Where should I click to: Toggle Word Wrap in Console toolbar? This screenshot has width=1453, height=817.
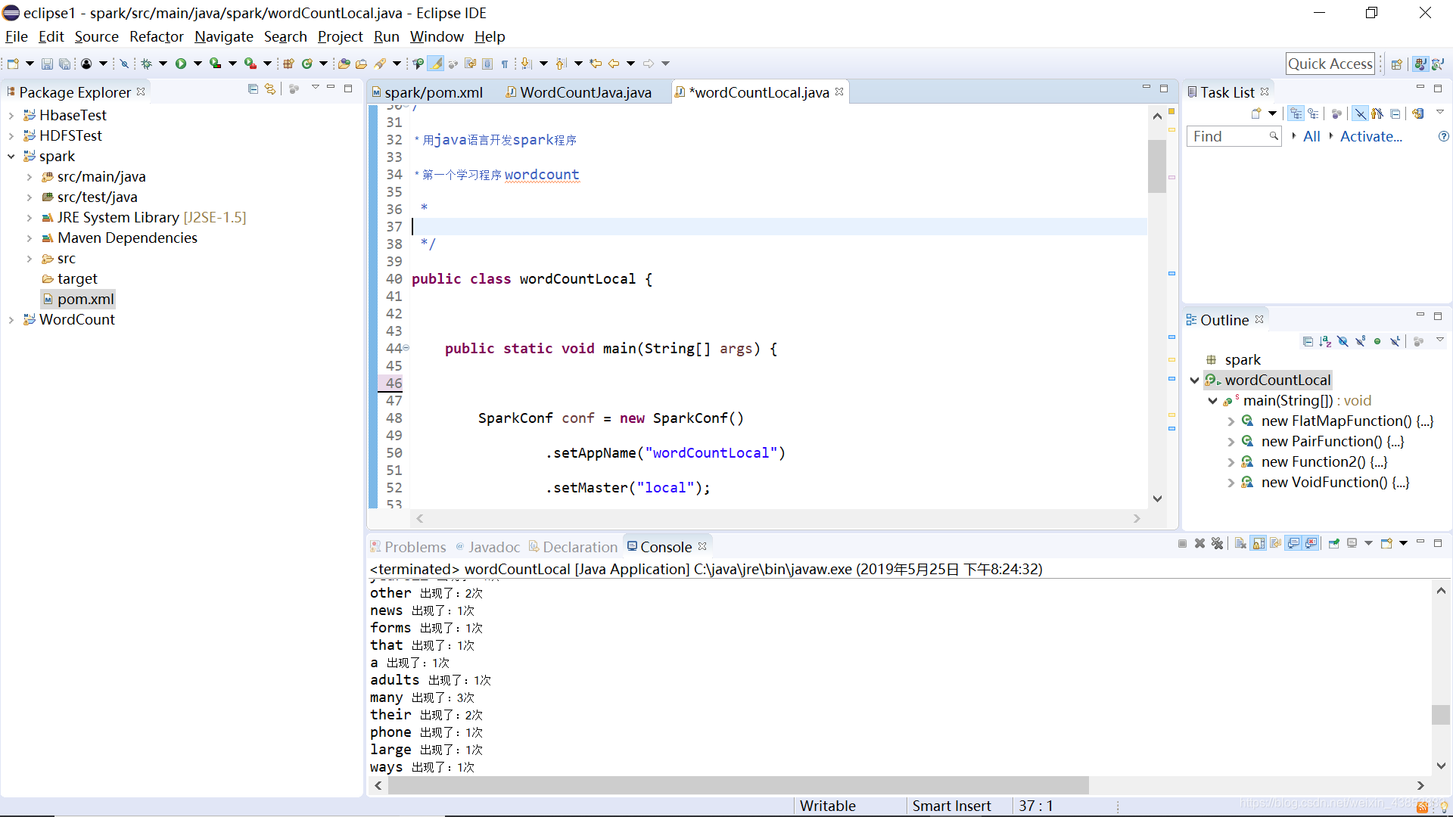(1276, 543)
